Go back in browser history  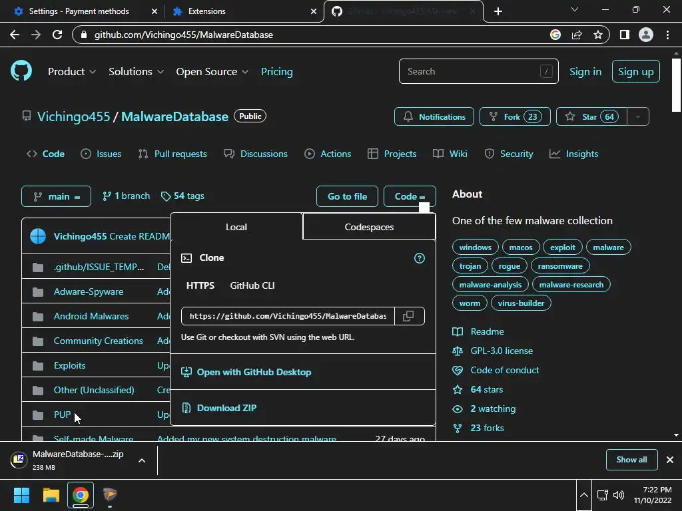click(x=15, y=35)
